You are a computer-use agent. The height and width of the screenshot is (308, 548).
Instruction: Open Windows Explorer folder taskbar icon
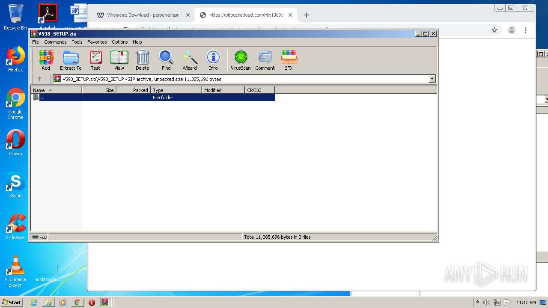pos(48,302)
